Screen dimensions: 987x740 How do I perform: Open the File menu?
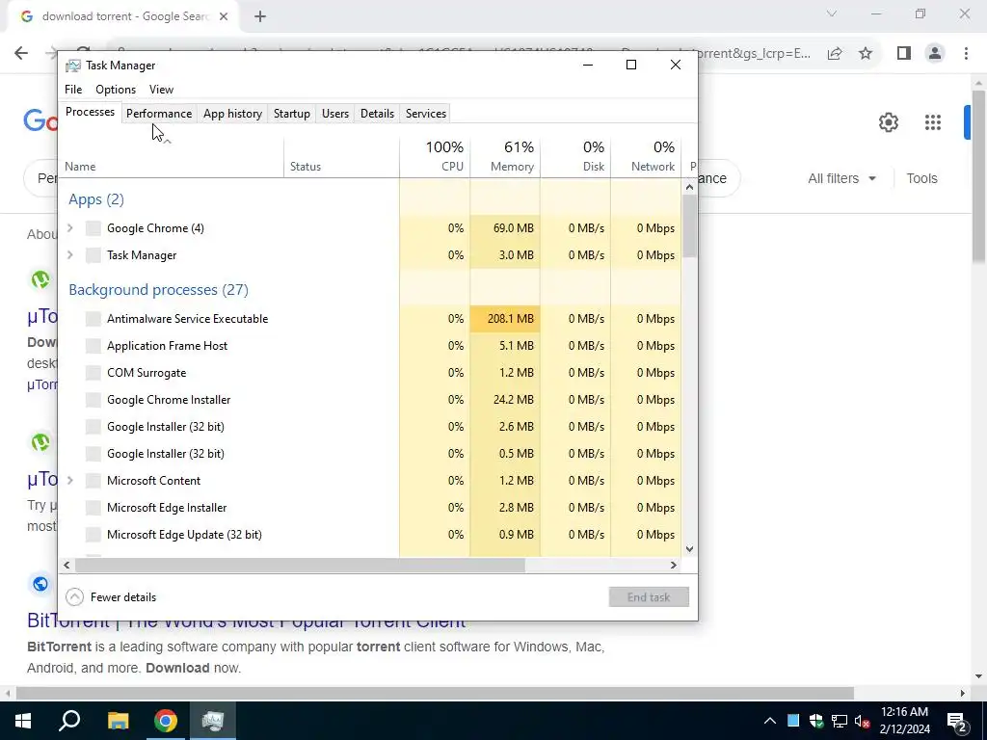pos(73,90)
